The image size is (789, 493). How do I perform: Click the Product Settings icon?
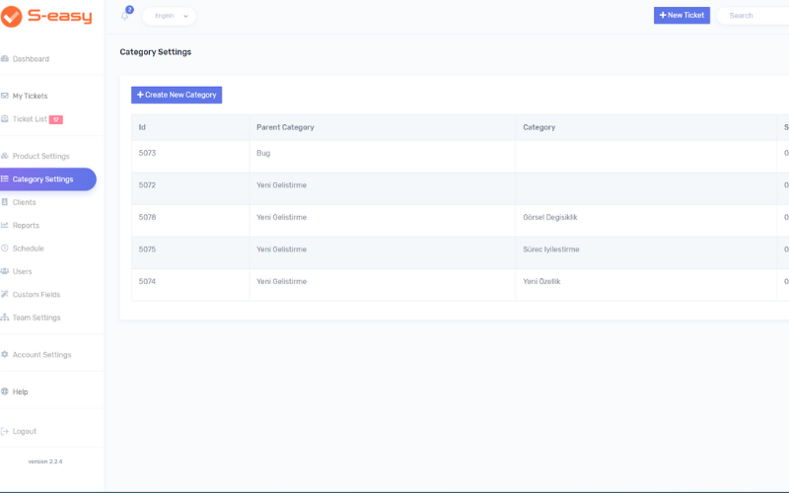[x=5, y=156]
